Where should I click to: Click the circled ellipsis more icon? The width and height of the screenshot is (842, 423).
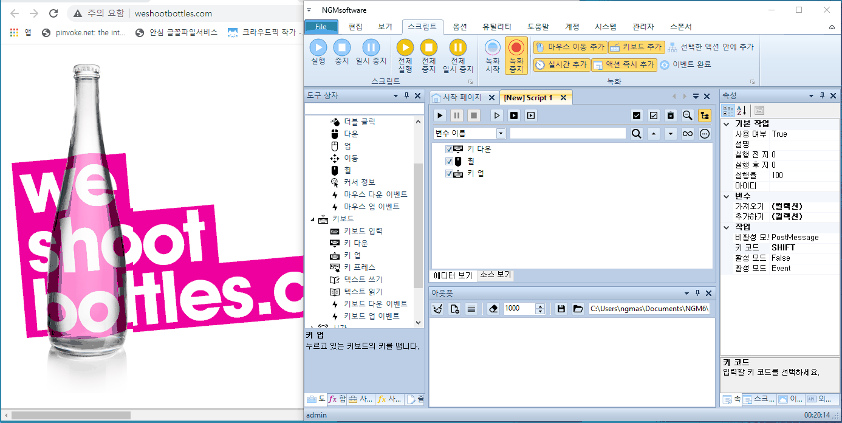(705, 134)
